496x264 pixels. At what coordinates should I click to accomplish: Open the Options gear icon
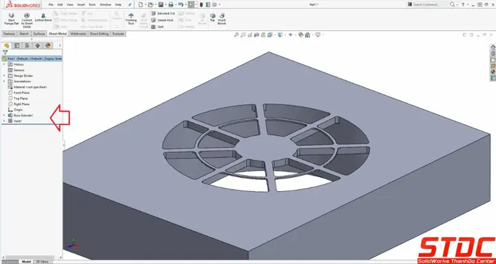click(214, 4)
